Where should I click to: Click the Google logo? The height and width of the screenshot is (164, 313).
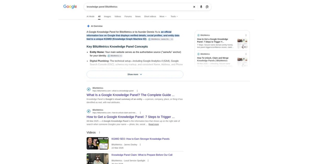pyautogui.click(x=70, y=7)
